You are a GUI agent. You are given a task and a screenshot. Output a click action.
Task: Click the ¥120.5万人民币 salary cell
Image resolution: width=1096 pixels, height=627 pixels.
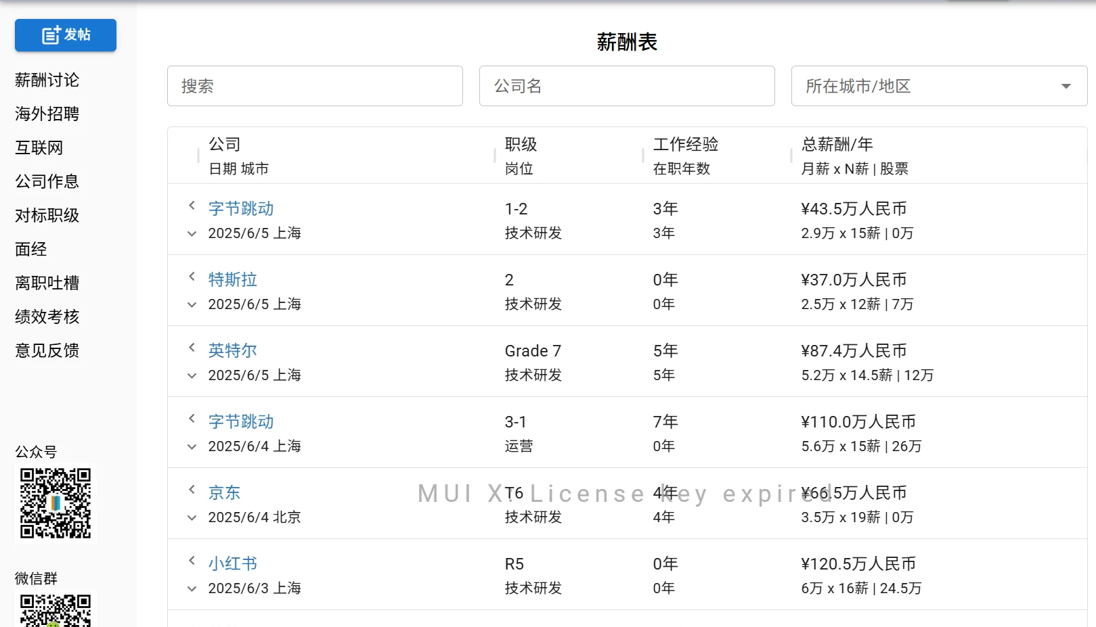pos(858,563)
